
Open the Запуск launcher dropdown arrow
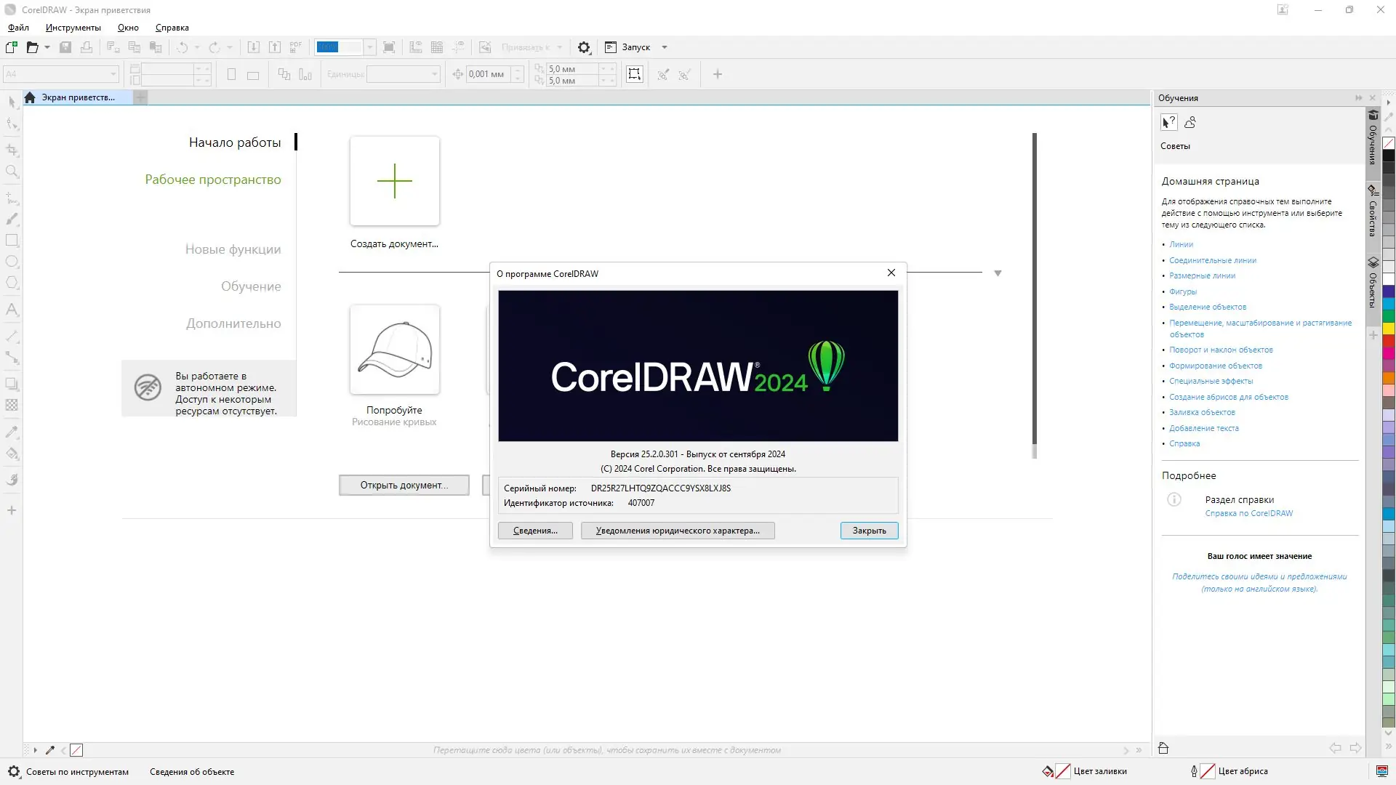tap(665, 47)
